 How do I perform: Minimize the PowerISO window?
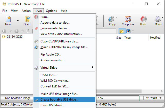(135, 4)
